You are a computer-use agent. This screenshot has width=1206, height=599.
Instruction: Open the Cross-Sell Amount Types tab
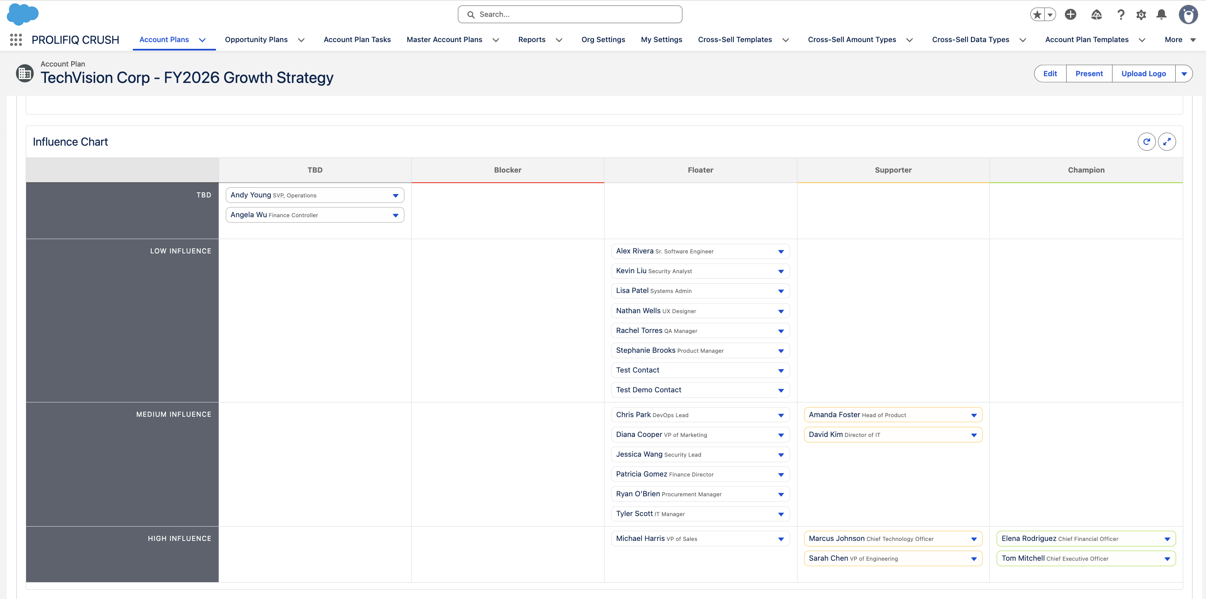click(852, 40)
